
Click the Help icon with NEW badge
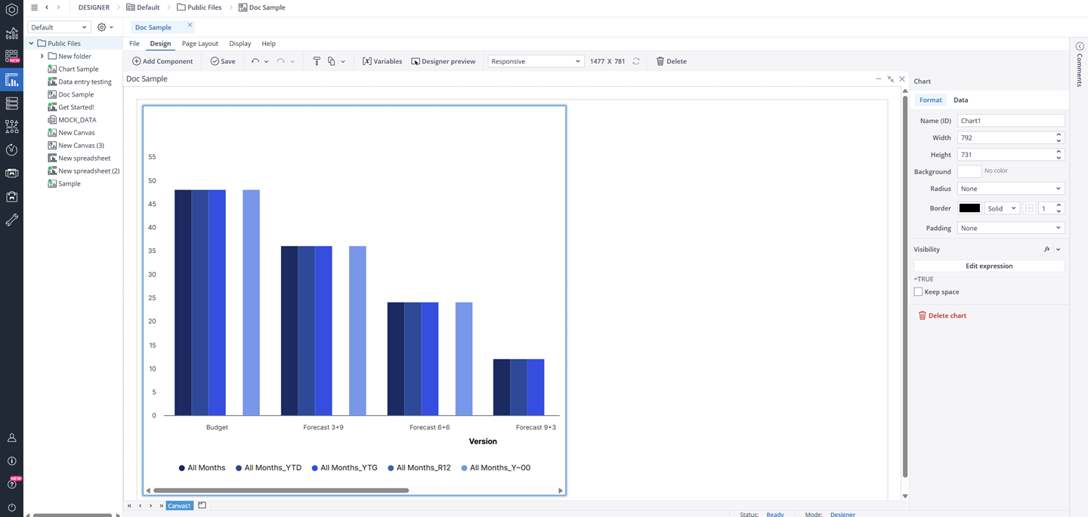coord(11,484)
